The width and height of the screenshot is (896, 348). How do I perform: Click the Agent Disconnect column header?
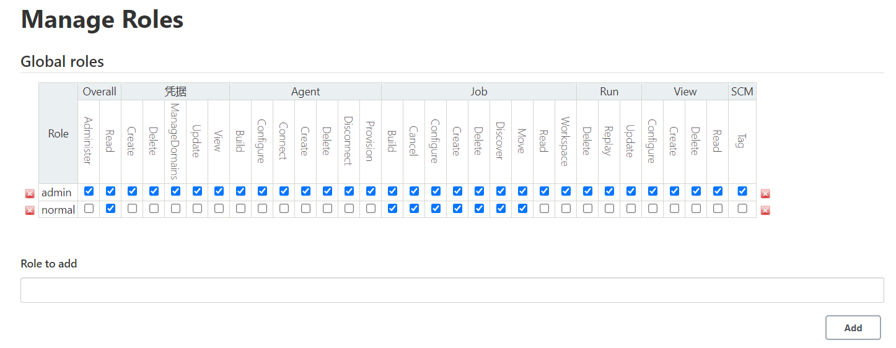[x=348, y=141]
